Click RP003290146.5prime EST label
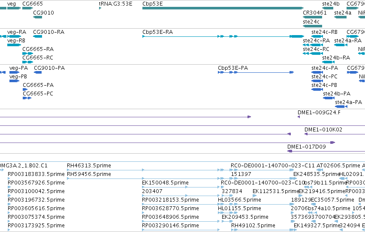This screenshot has width=365, height=232. (x=170, y=226)
